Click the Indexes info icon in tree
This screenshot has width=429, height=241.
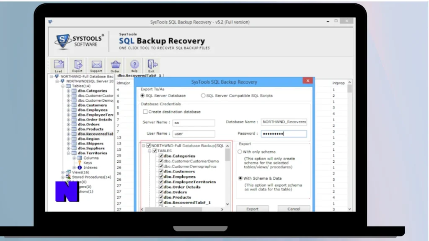coord(80,167)
